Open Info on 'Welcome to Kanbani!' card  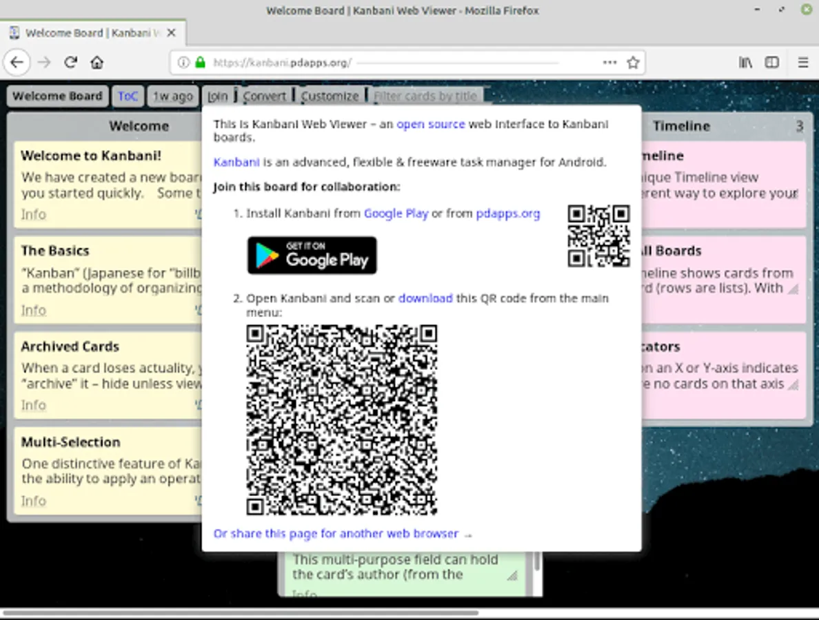coord(33,214)
